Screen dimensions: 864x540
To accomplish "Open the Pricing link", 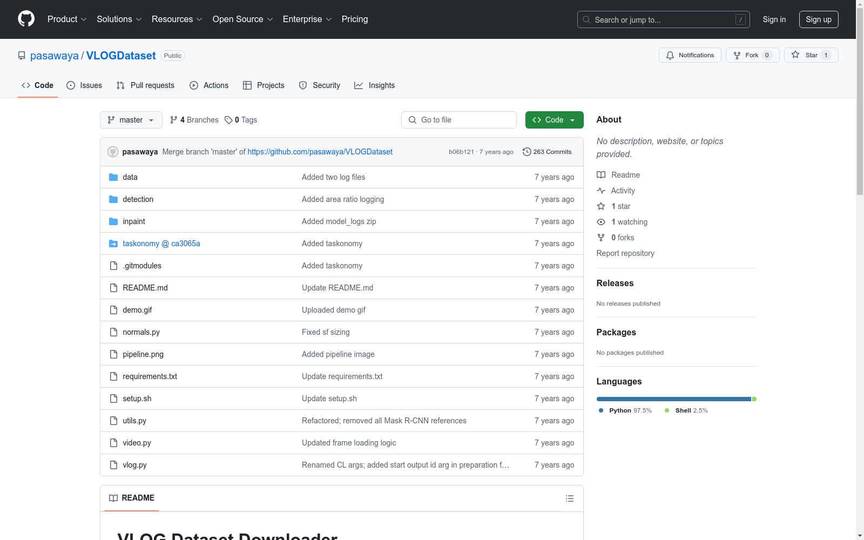I will coord(355,19).
